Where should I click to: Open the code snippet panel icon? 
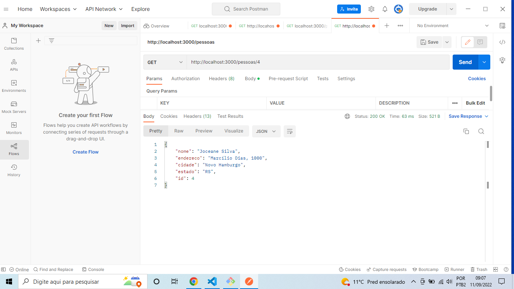502,42
